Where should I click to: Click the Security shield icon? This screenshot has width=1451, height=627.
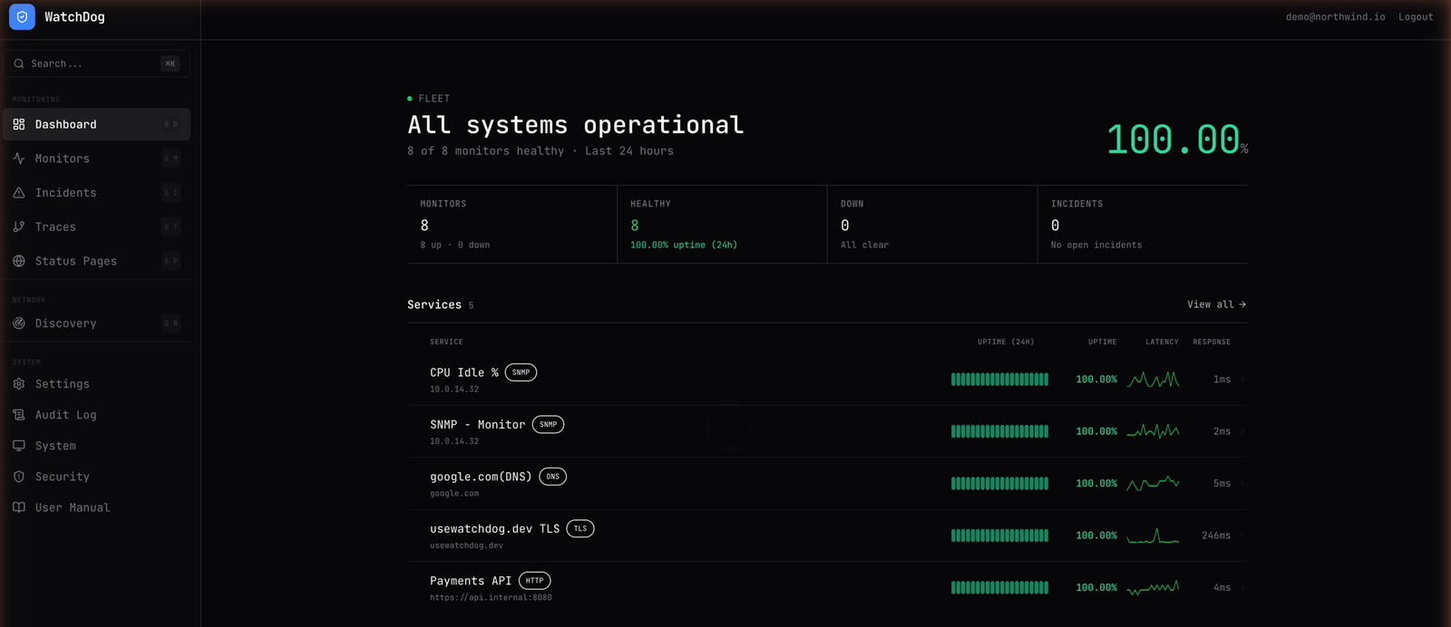point(19,477)
